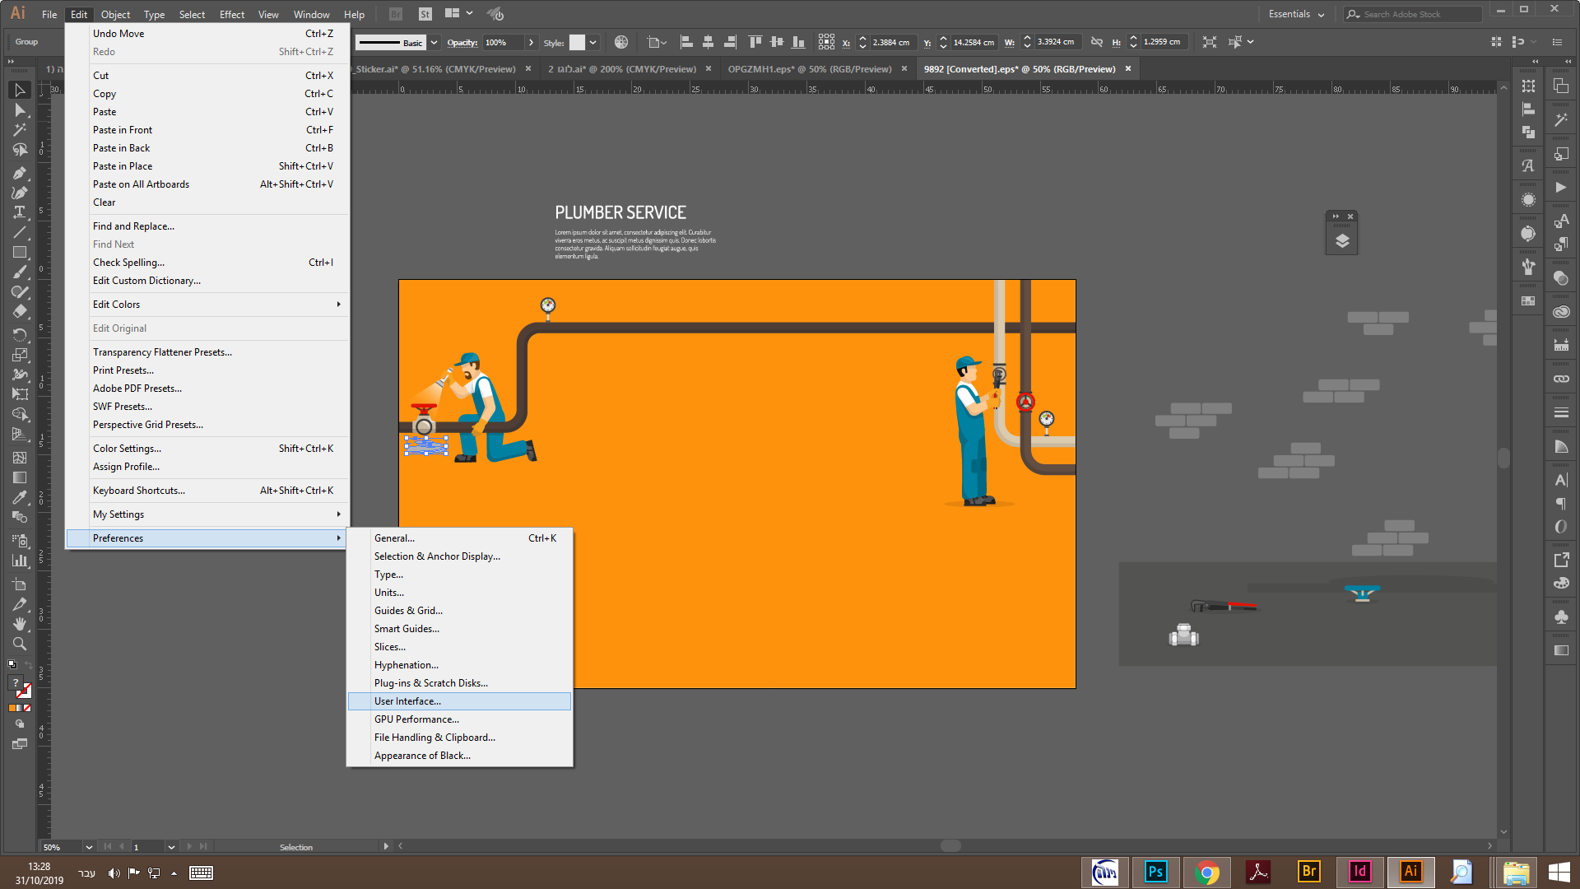Swap fill and stroke colors
Image resolution: width=1580 pixels, height=889 pixels.
pyautogui.click(x=29, y=665)
